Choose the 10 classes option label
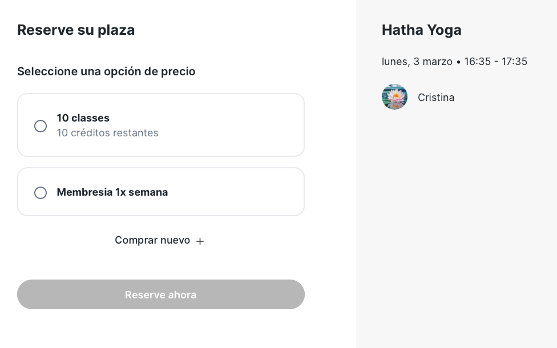 (x=83, y=118)
